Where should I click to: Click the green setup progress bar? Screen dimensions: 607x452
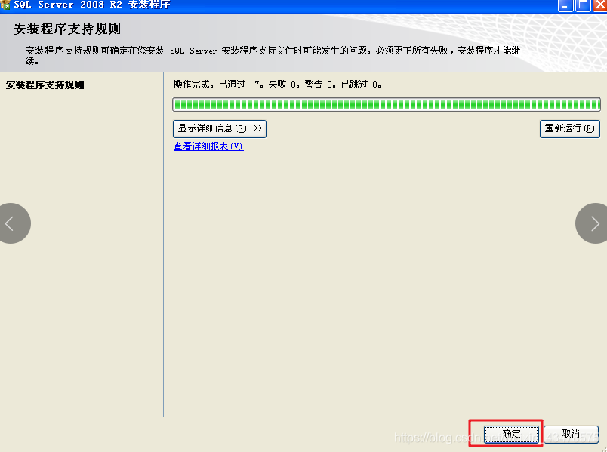(387, 104)
